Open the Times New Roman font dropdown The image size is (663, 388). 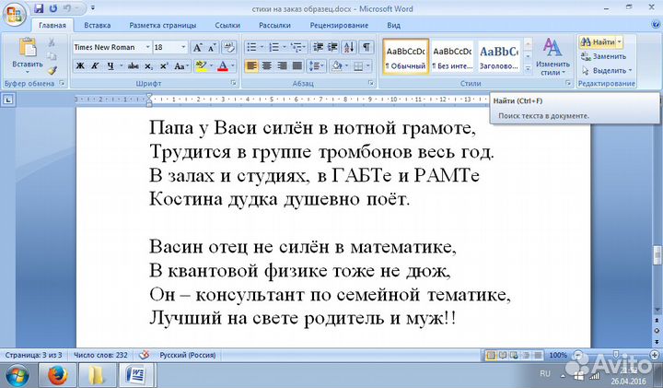coord(147,47)
